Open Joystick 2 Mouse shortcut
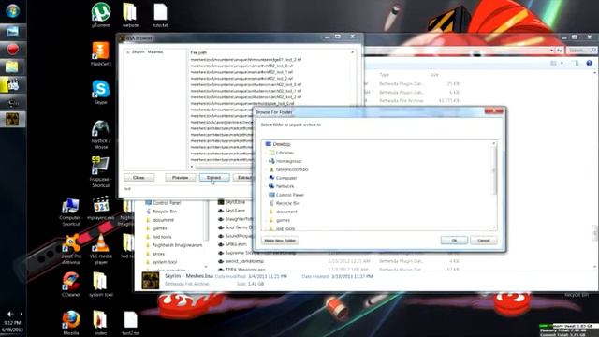Screen dimensions: 599x337 101,134
